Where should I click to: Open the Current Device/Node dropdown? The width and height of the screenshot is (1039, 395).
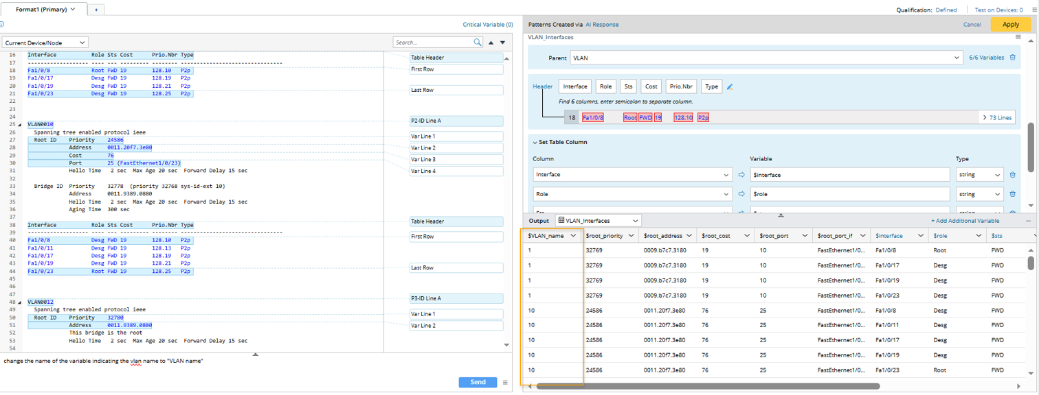[x=45, y=43]
